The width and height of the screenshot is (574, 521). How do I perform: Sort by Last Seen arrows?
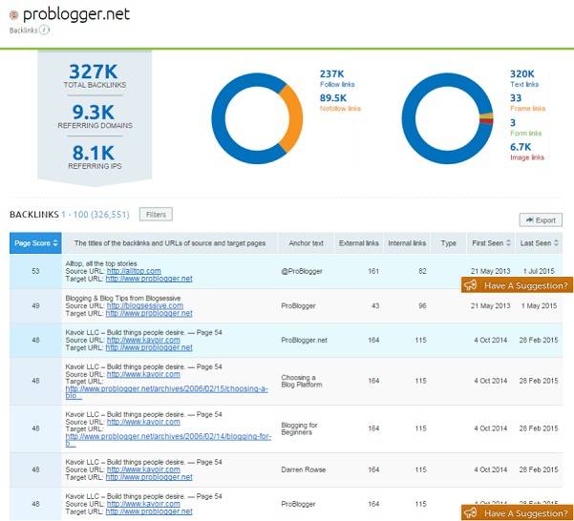tap(556, 242)
